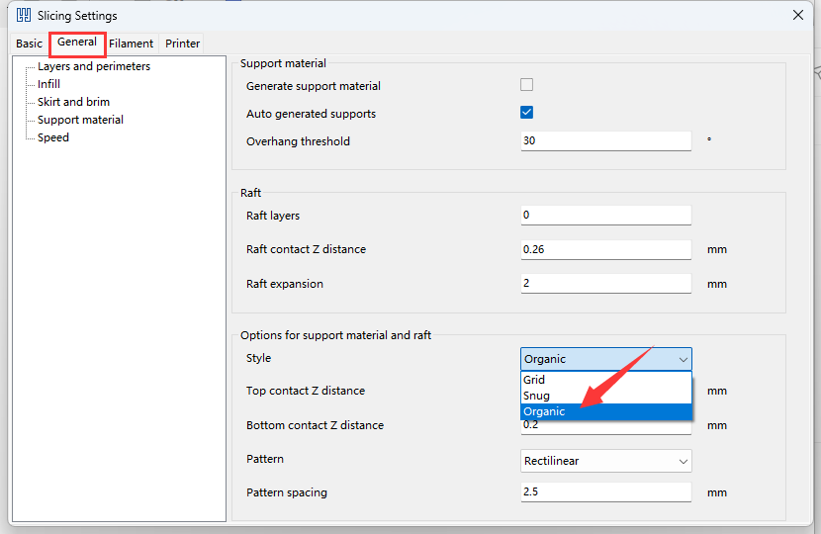Open the Pattern Rectilinear dropdown

pyautogui.click(x=605, y=461)
